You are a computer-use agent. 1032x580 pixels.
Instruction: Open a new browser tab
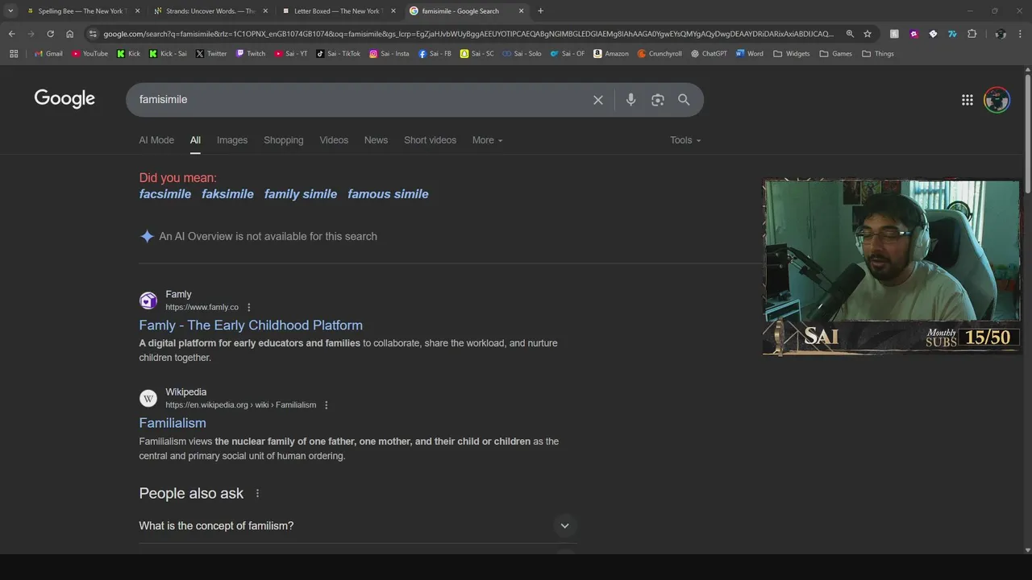[540, 11]
